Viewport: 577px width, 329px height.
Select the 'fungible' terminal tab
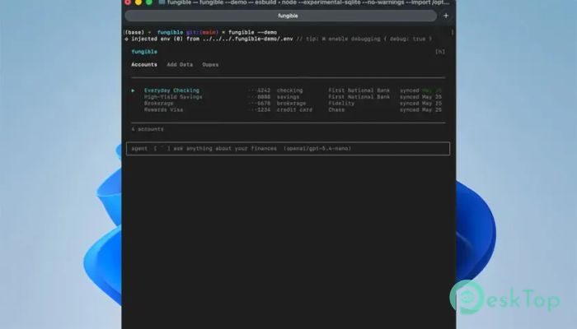(x=281, y=16)
